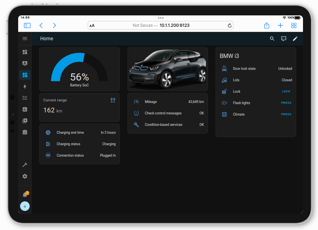Screen dimensions: 318x230
Task: Select the address bar showing 10.1.1.200:8123
Action: tap(160, 26)
